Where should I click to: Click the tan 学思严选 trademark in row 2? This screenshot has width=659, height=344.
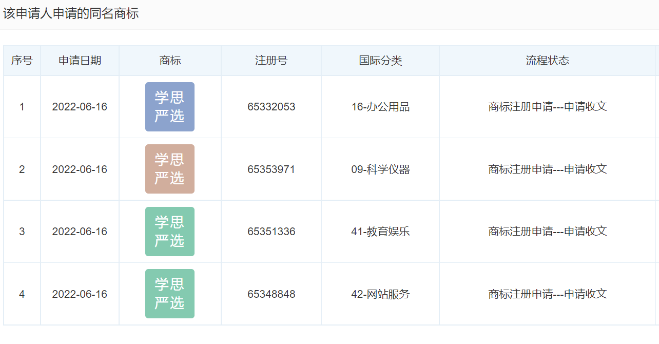[169, 169]
